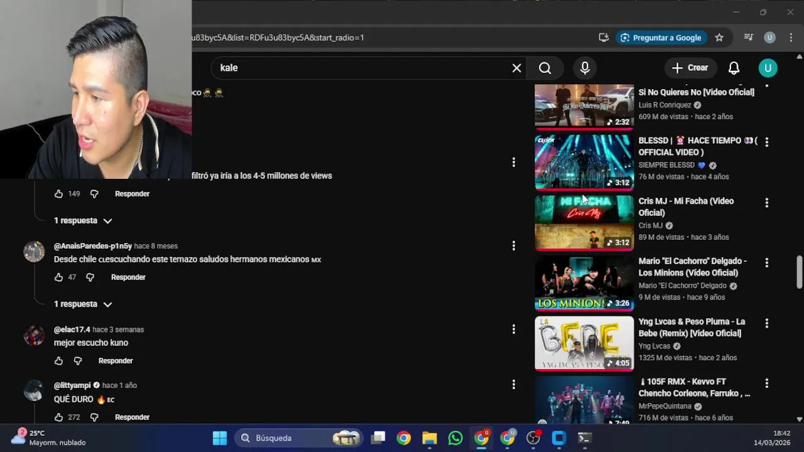Screen dimensions: 804x452
Task: Reply to the 149-likes comment
Action: click(x=132, y=194)
